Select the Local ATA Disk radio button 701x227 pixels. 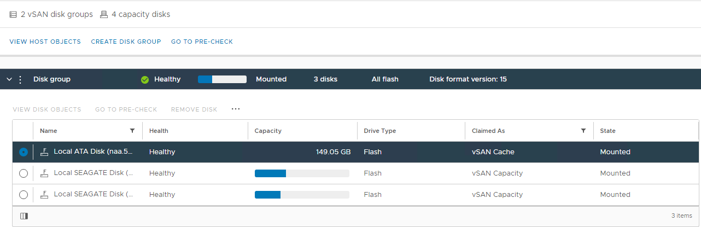(x=23, y=152)
